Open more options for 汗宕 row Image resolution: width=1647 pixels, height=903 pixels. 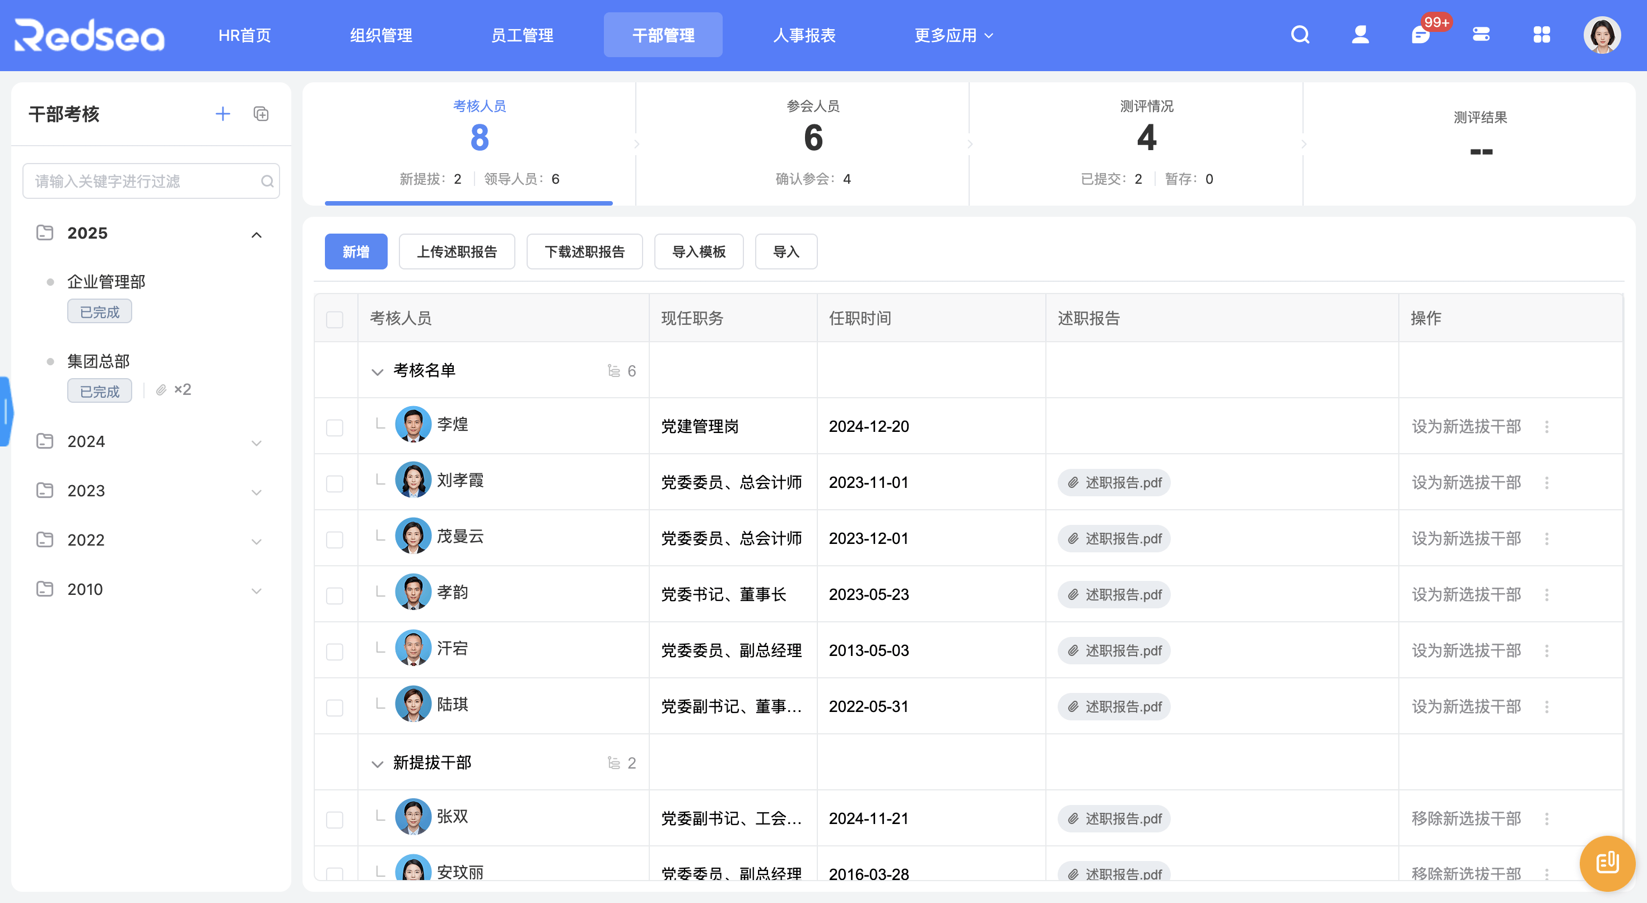point(1547,650)
